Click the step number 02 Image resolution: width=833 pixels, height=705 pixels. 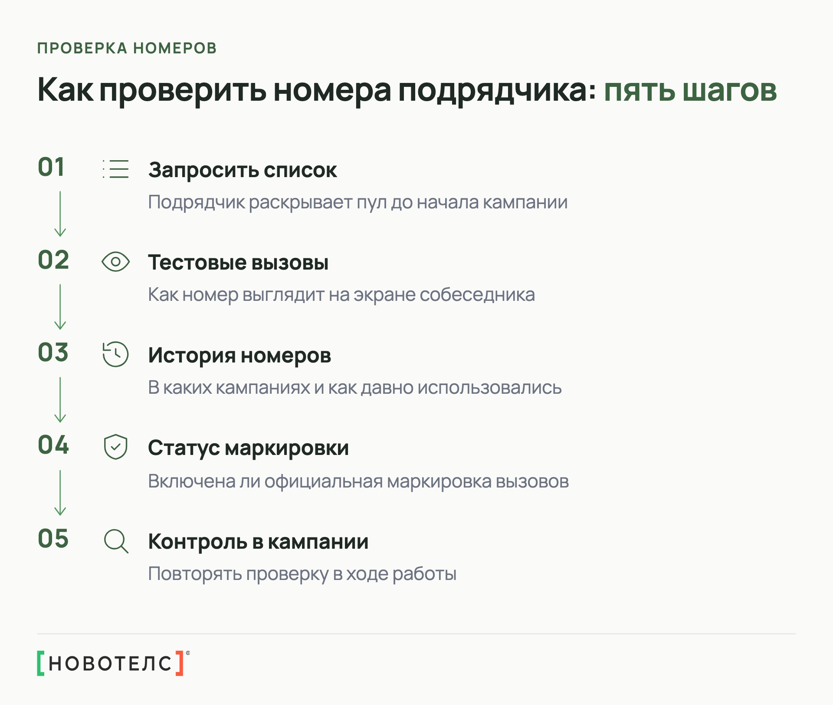point(53,260)
